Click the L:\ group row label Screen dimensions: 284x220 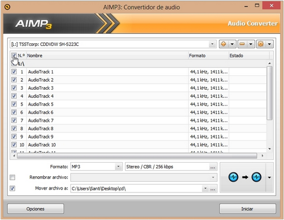pyautogui.click(x=21, y=64)
